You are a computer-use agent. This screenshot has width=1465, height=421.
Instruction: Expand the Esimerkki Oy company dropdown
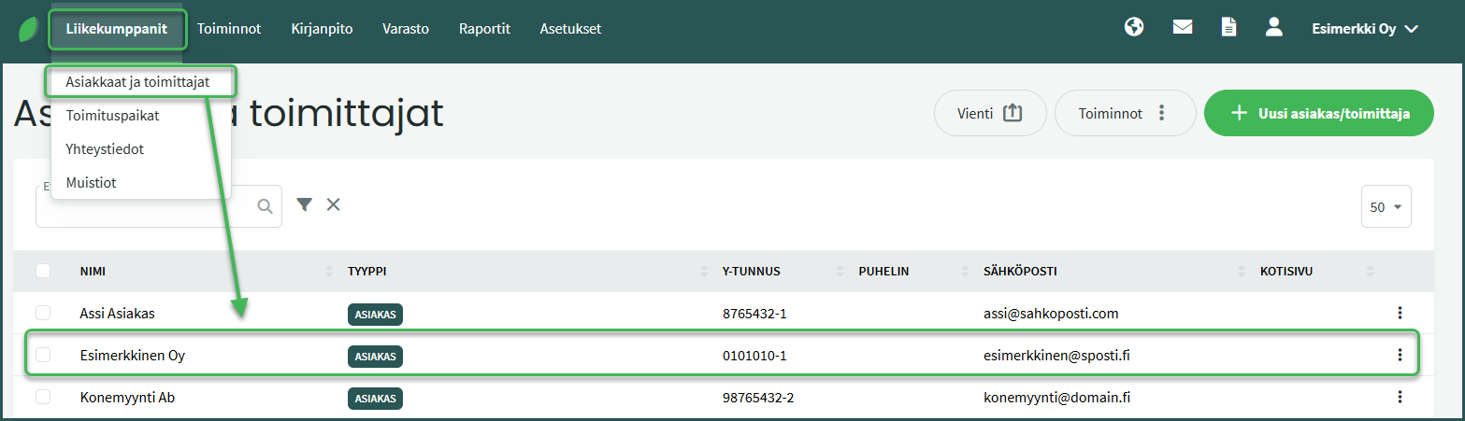click(x=1366, y=29)
